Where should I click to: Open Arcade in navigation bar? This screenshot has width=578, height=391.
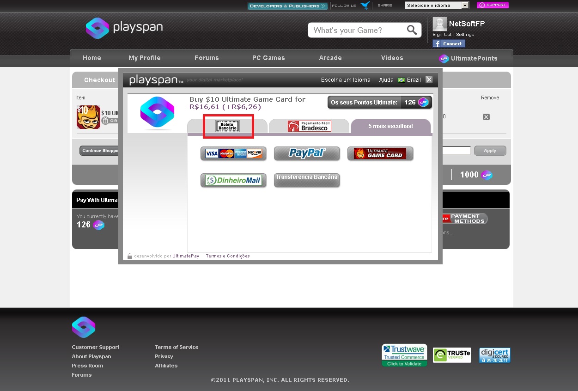coord(330,58)
